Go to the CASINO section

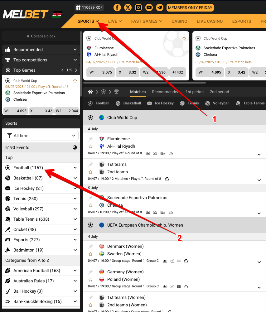(x=179, y=21)
